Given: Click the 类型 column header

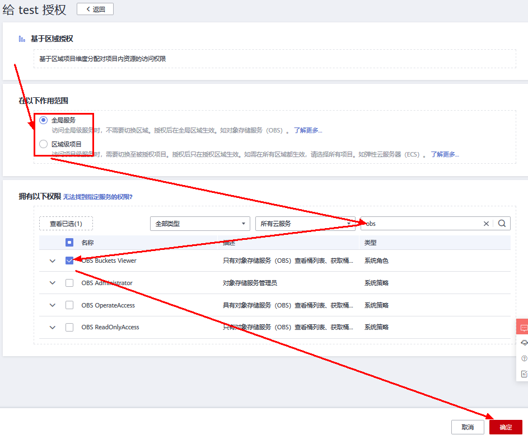Looking at the screenshot, I should pyautogui.click(x=370, y=243).
